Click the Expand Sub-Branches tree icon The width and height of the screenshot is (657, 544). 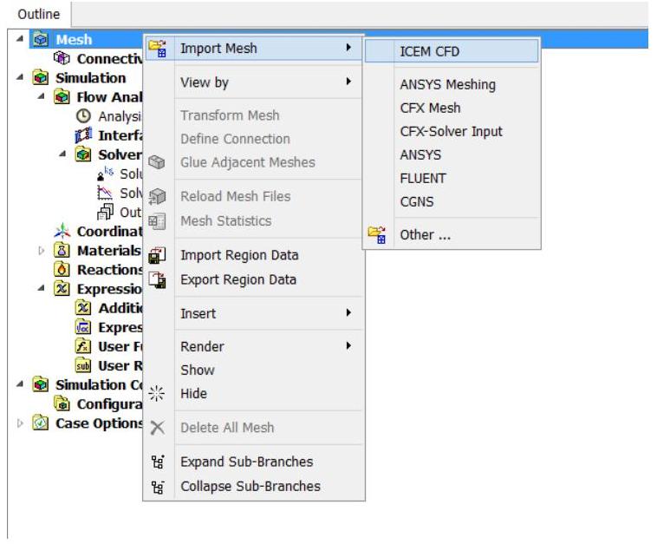point(158,462)
